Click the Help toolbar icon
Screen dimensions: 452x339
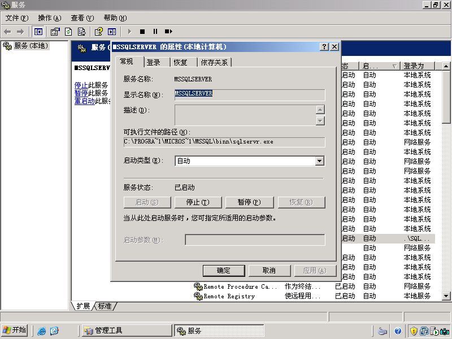98,32
